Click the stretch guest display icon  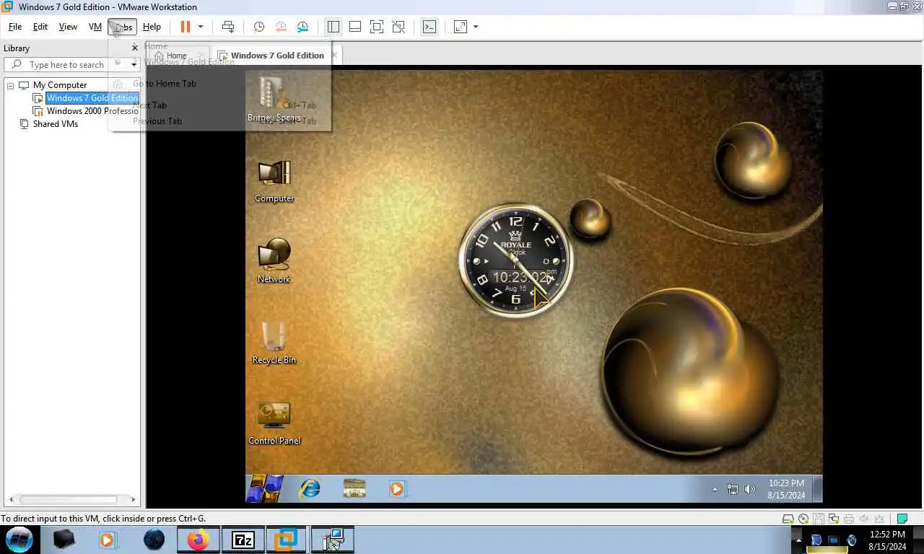tap(461, 27)
